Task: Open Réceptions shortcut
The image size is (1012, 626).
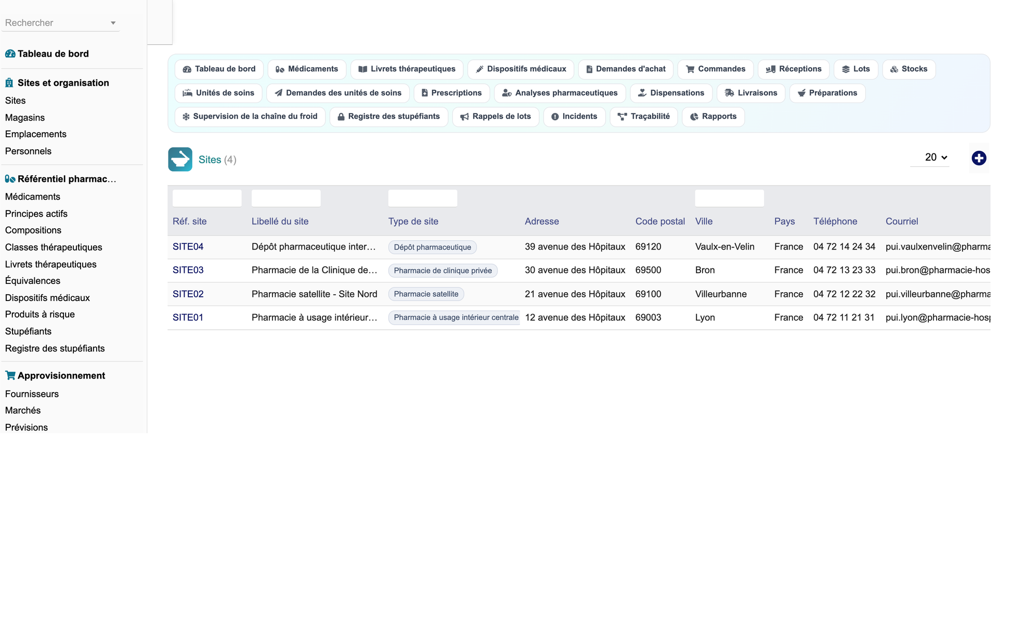Action: 794,69
